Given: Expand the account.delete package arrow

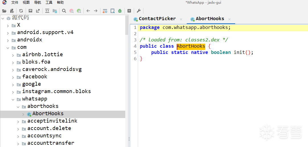Looking at the screenshot, I should (x=18, y=129).
